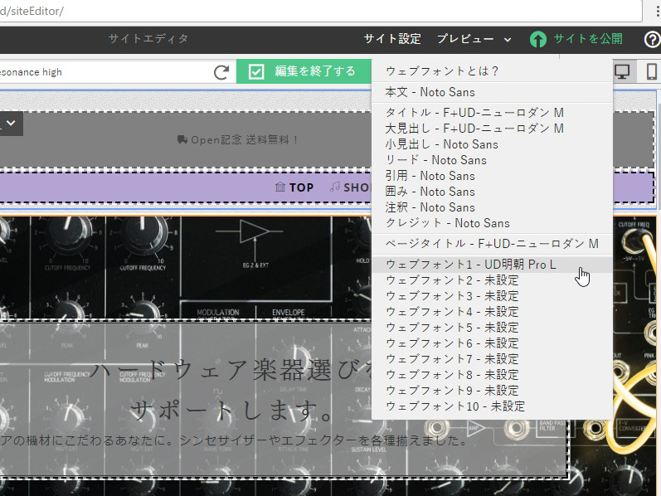661x496 pixels.
Task: Click the TOP navigation link
Action: (x=301, y=187)
